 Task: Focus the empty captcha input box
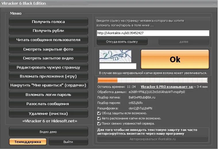tap(118, 66)
